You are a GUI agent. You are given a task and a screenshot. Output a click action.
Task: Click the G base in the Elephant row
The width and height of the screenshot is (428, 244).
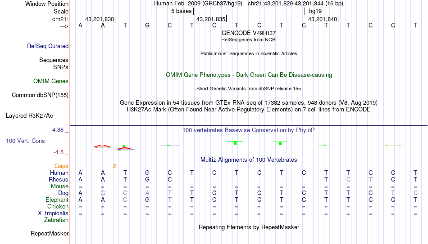147,200
